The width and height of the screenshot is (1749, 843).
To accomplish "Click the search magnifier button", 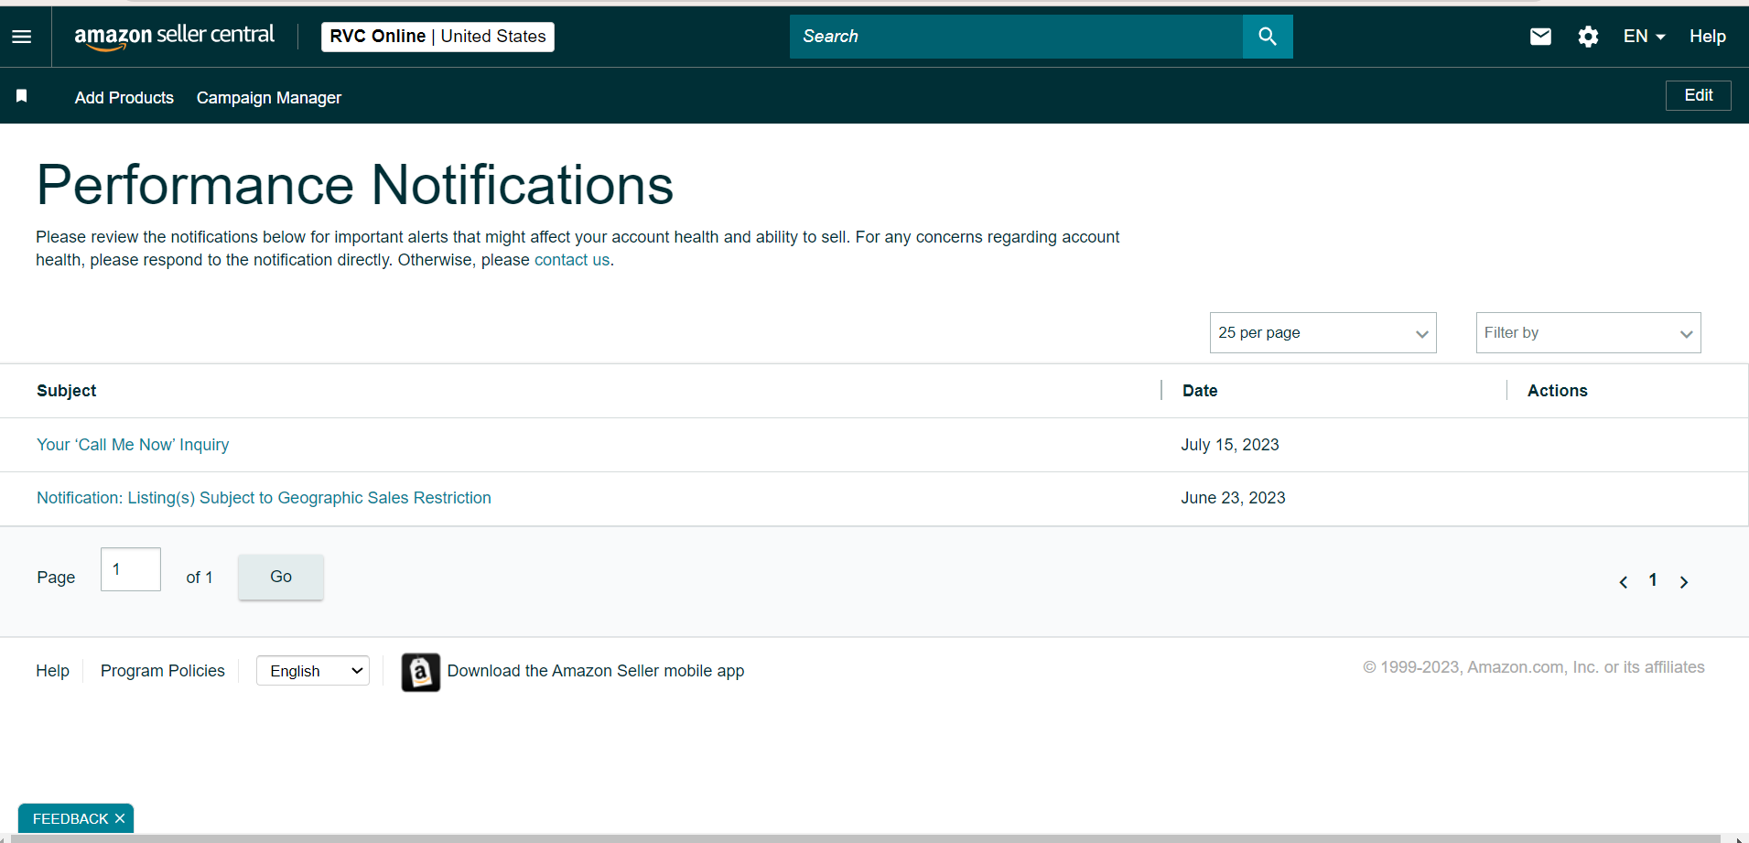I will pos(1268,37).
